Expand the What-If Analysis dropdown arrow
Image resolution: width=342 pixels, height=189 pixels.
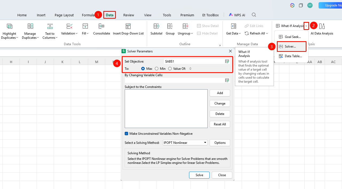coord(306,26)
